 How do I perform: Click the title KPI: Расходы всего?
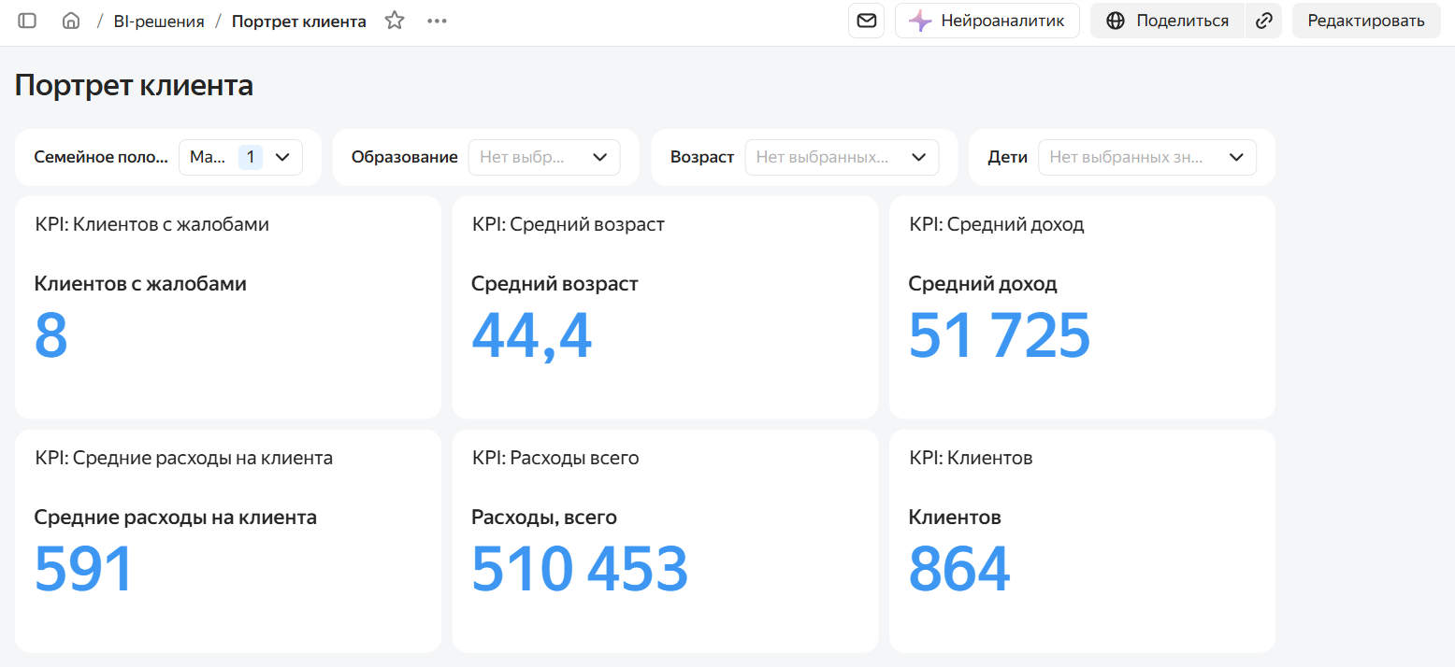[x=555, y=458]
